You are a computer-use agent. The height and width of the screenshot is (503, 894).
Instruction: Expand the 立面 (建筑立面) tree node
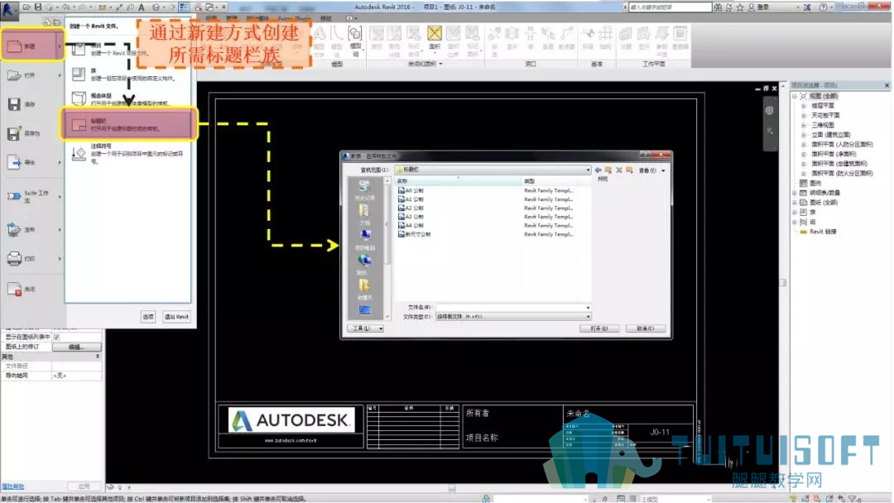804,135
